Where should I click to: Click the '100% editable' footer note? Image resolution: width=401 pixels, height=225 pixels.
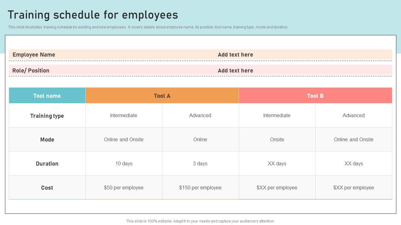(x=200, y=221)
